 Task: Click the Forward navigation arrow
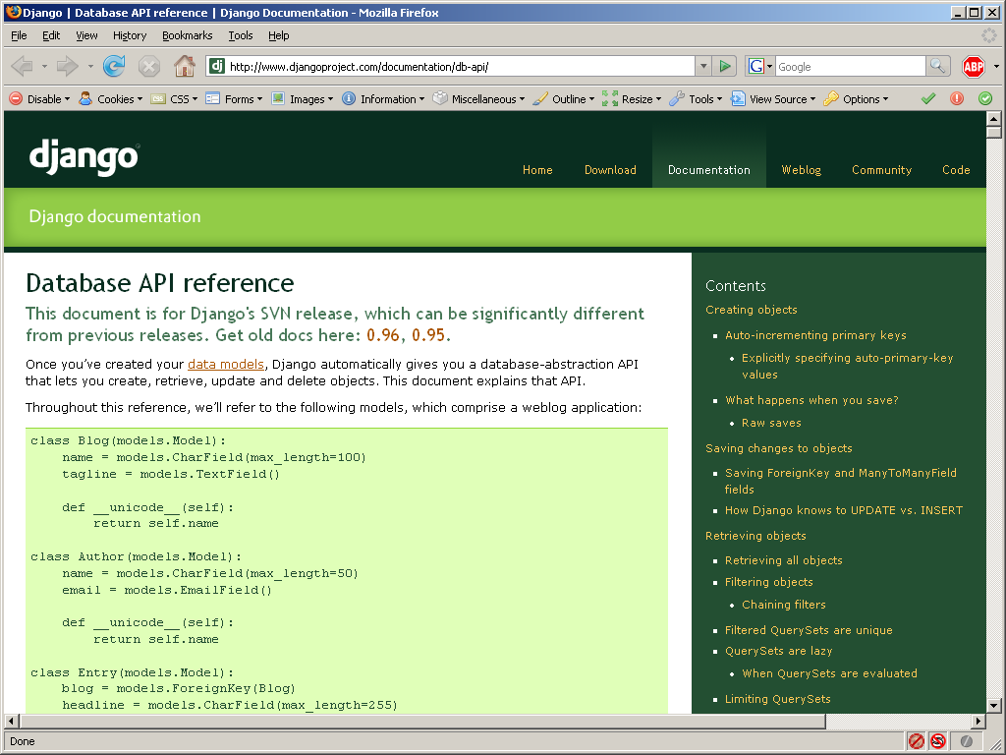coord(68,66)
